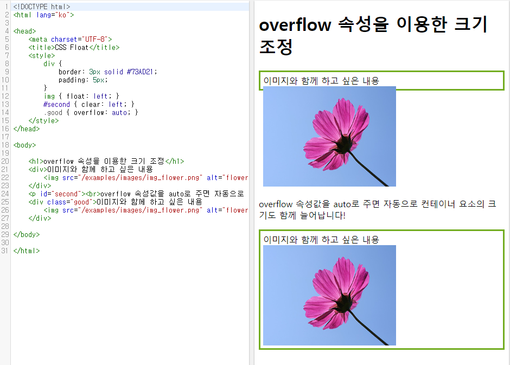Click the html lang="ko" code line
The width and height of the screenshot is (510, 365).
point(43,15)
